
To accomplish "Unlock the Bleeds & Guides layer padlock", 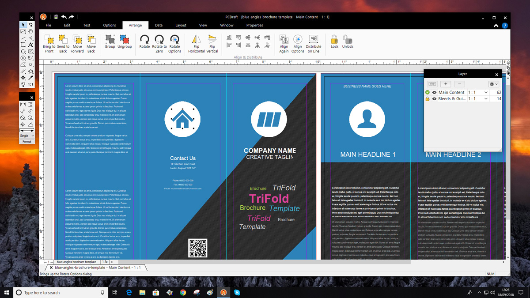I will [x=428, y=99].
